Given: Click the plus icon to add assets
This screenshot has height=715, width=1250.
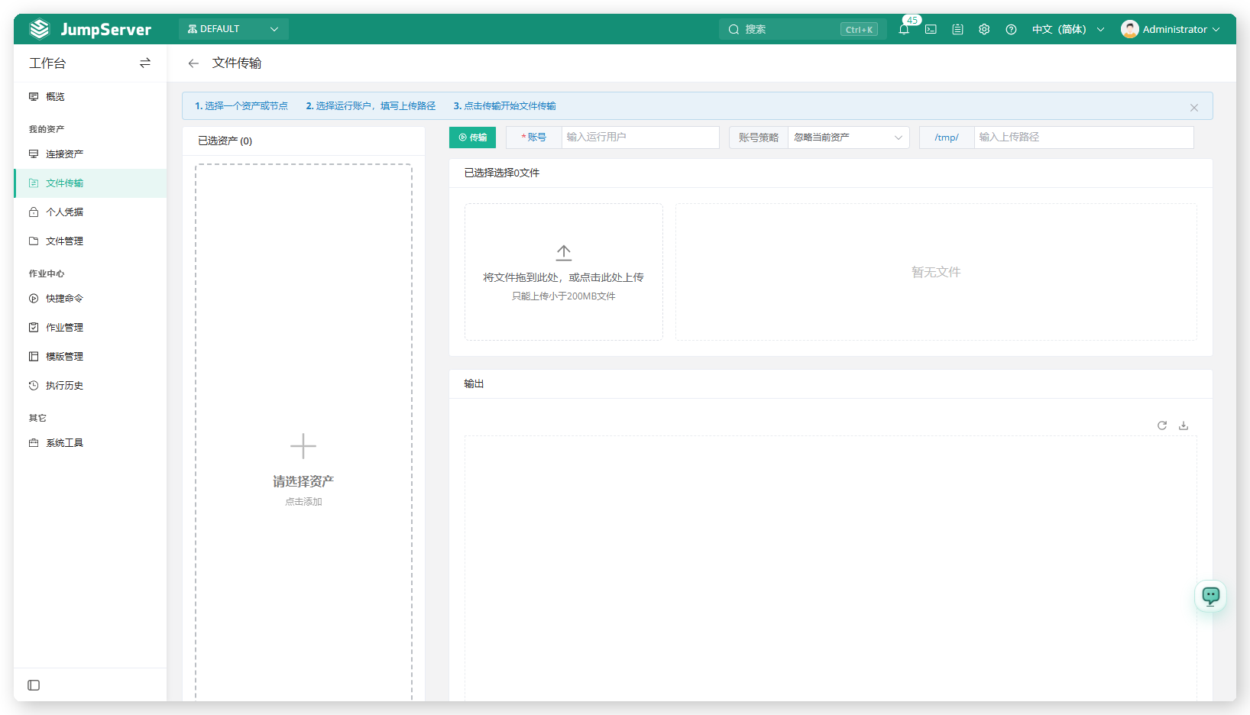Looking at the screenshot, I should click(303, 446).
